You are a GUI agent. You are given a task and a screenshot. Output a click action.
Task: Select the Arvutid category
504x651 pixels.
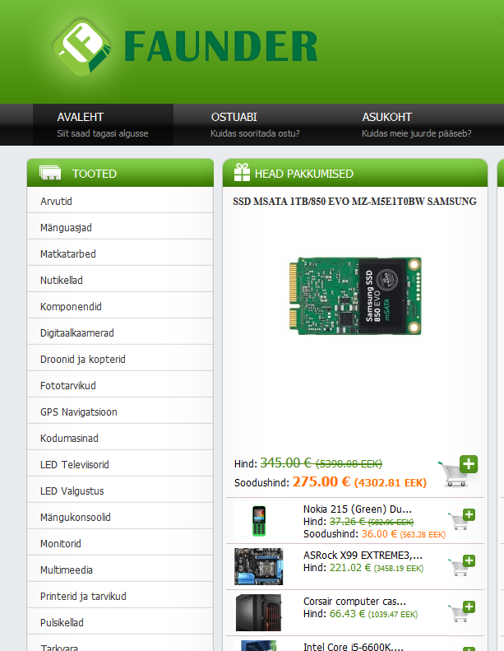[120, 202]
